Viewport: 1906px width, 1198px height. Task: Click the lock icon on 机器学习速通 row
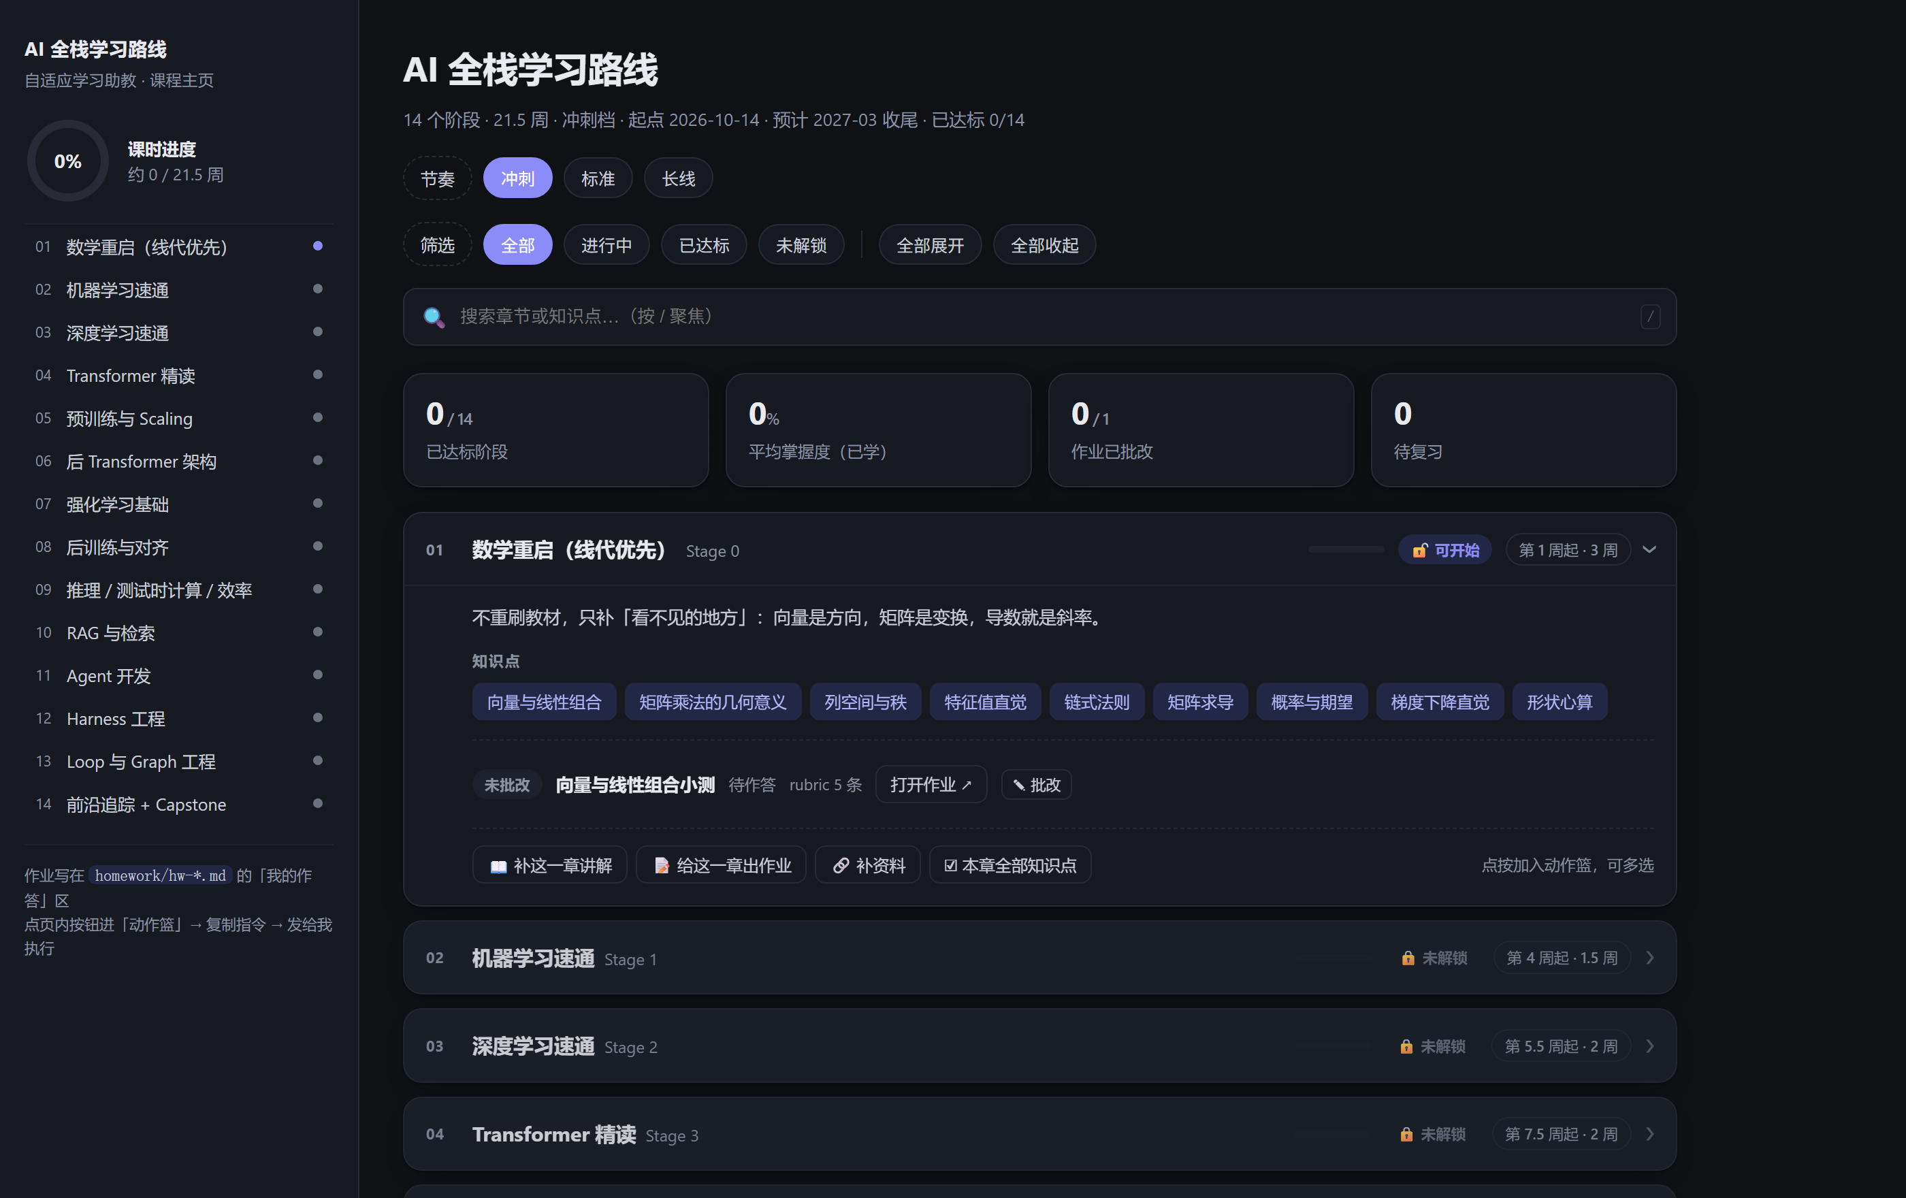pyautogui.click(x=1408, y=958)
